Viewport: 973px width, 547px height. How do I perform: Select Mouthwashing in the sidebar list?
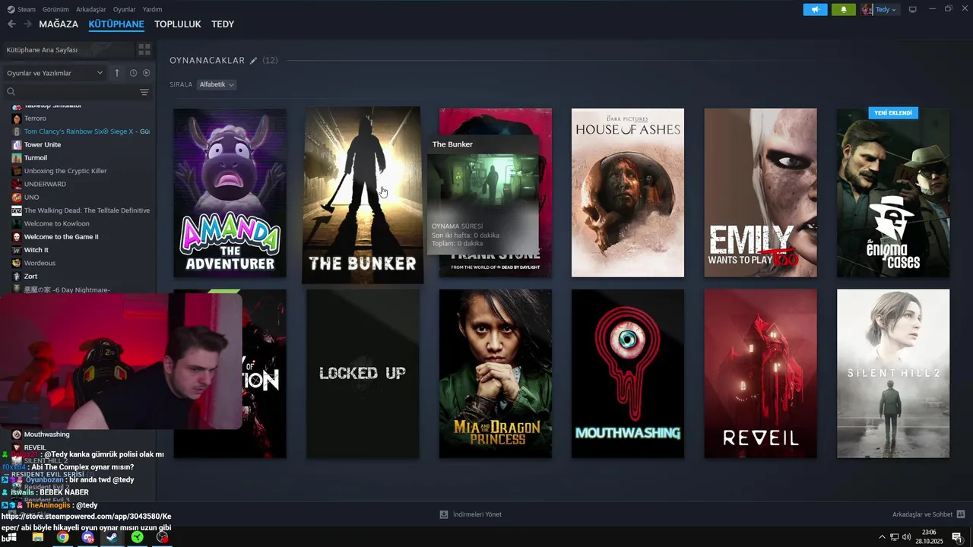pos(46,435)
